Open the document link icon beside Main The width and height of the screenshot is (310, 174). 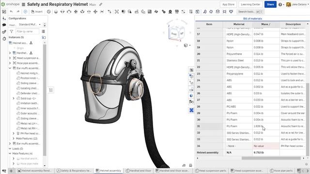[101, 4]
